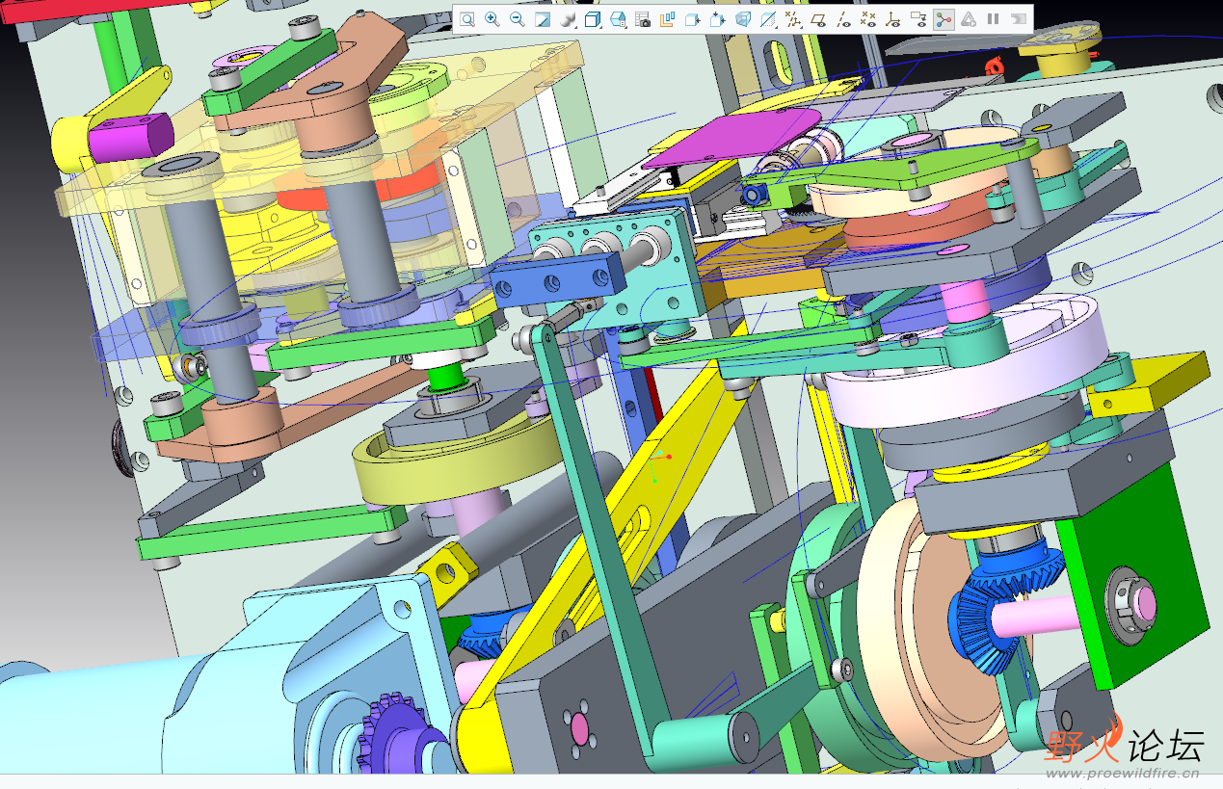Toggle datum plane display

818,19
